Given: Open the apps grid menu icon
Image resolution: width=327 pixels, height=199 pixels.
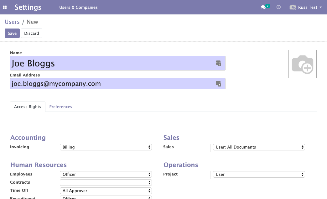Looking at the screenshot, I should click(x=5, y=7).
